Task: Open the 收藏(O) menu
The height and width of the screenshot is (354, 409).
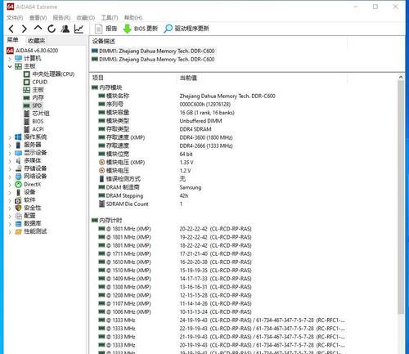Action: pyautogui.click(x=86, y=18)
